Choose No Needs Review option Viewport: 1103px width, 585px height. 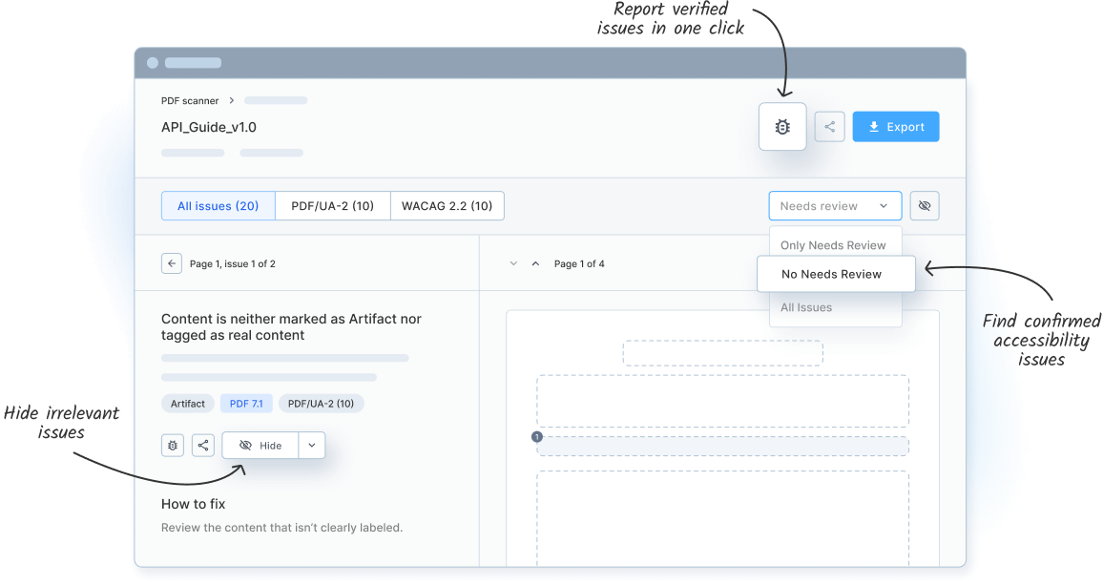pos(836,274)
